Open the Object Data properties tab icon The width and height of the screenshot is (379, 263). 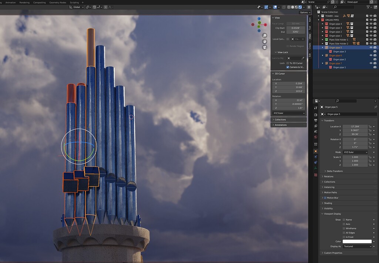[x=315, y=168]
